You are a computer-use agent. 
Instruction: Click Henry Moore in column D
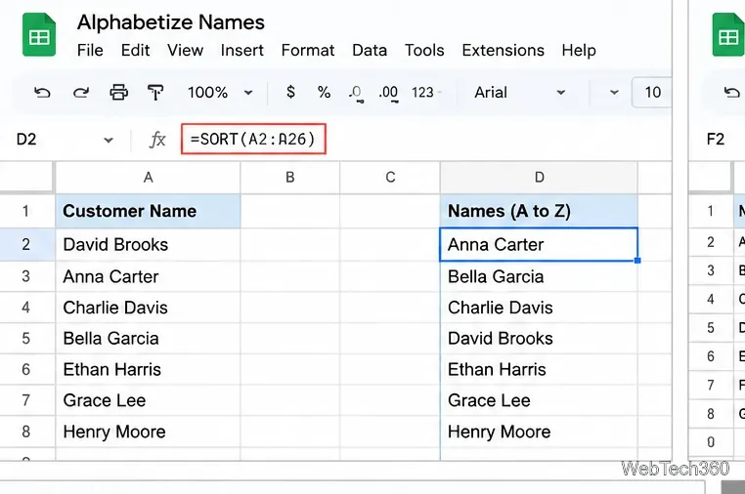click(539, 432)
